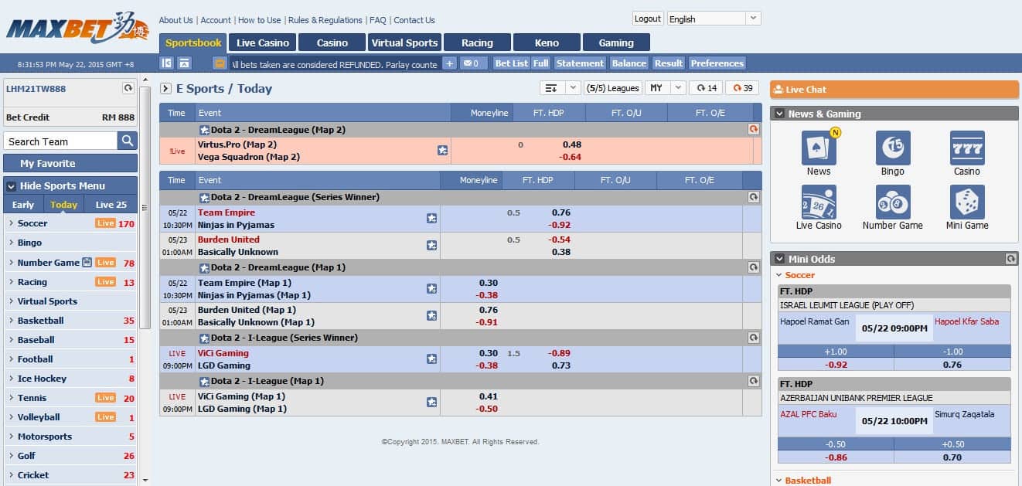The height and width of the screenshot is (486, 1022).
Task: Open the Rules & Regulations link
Action: pos(325,20)
